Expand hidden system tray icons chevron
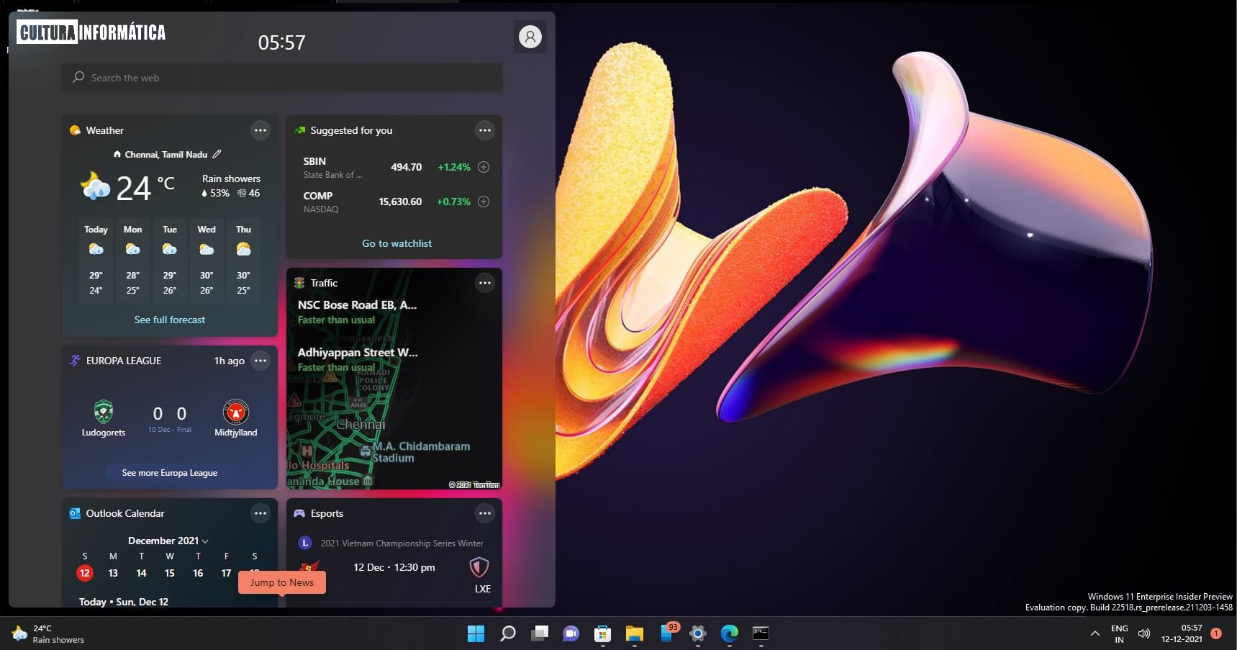Viewport: 1237px width, 650px height. pos(1095,633)
